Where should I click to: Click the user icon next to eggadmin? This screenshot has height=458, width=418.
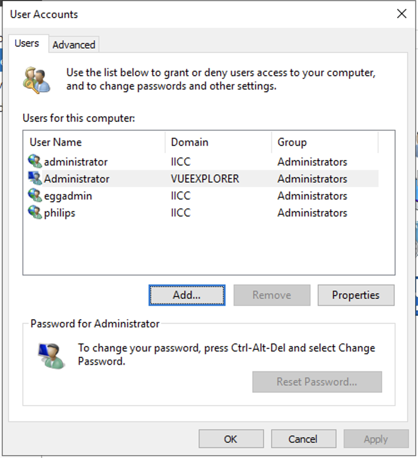(x=35, y=195)
